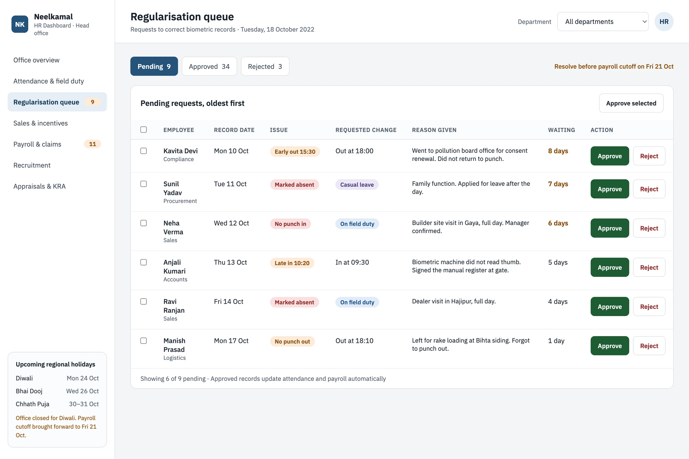689x459 pixels.
Task: Reject Anjali Kumari's request
Action: [649, 268]
